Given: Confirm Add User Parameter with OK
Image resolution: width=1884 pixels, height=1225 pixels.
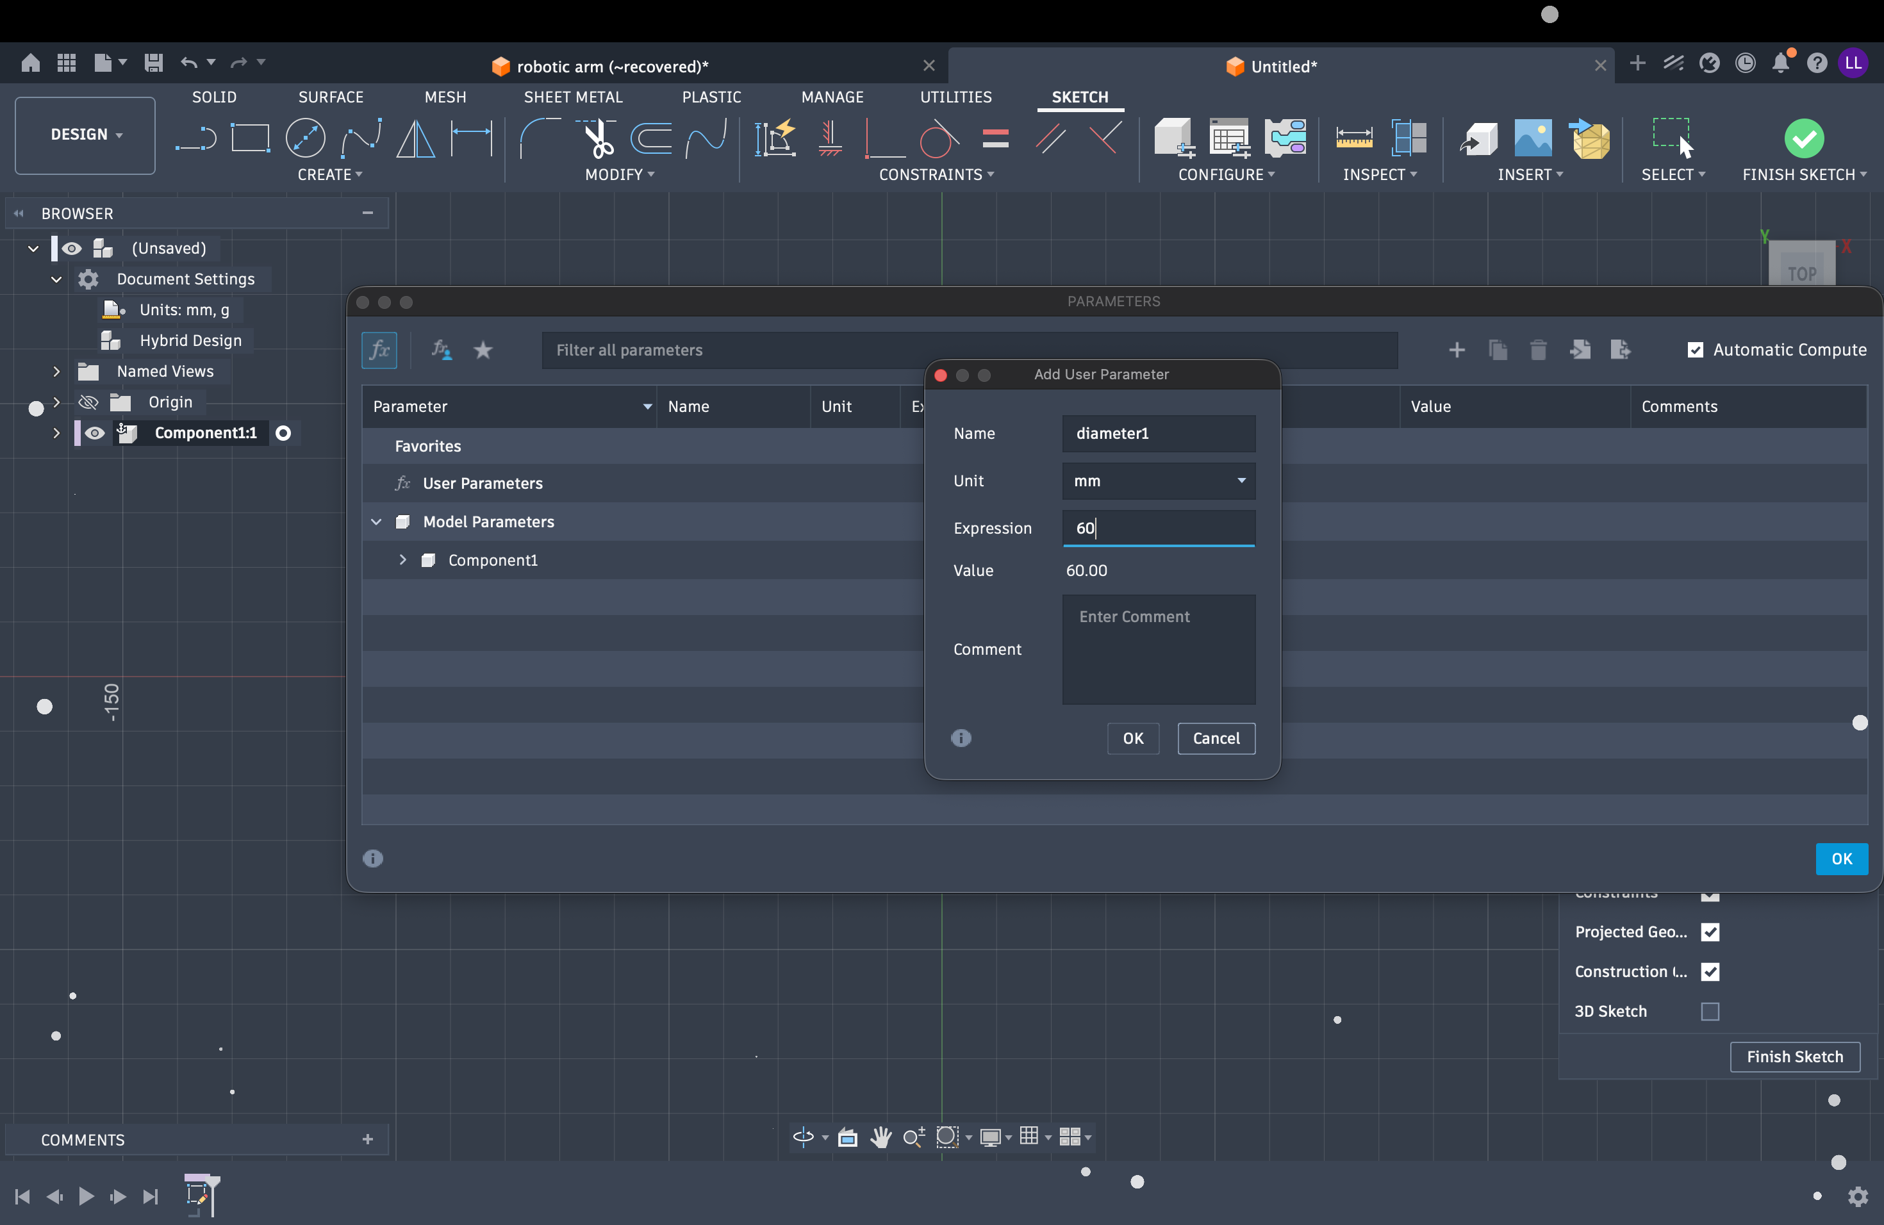Looking at the screenshot, I should (1133, 738).
